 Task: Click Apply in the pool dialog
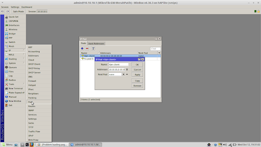coord(137,75)
